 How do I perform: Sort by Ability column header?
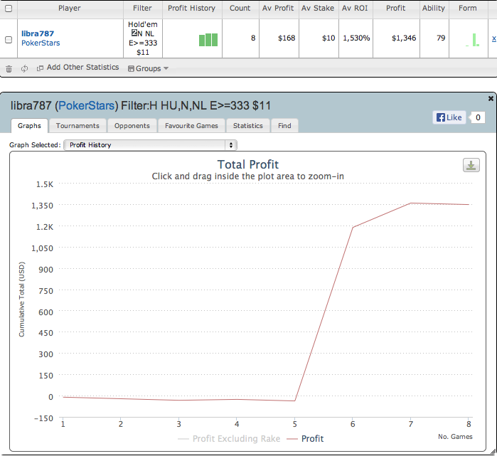pyautogui.click(x=434, y=9)
